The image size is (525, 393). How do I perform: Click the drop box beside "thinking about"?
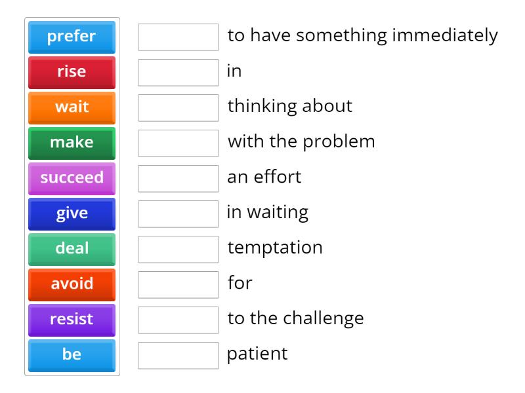click(178, 108)
